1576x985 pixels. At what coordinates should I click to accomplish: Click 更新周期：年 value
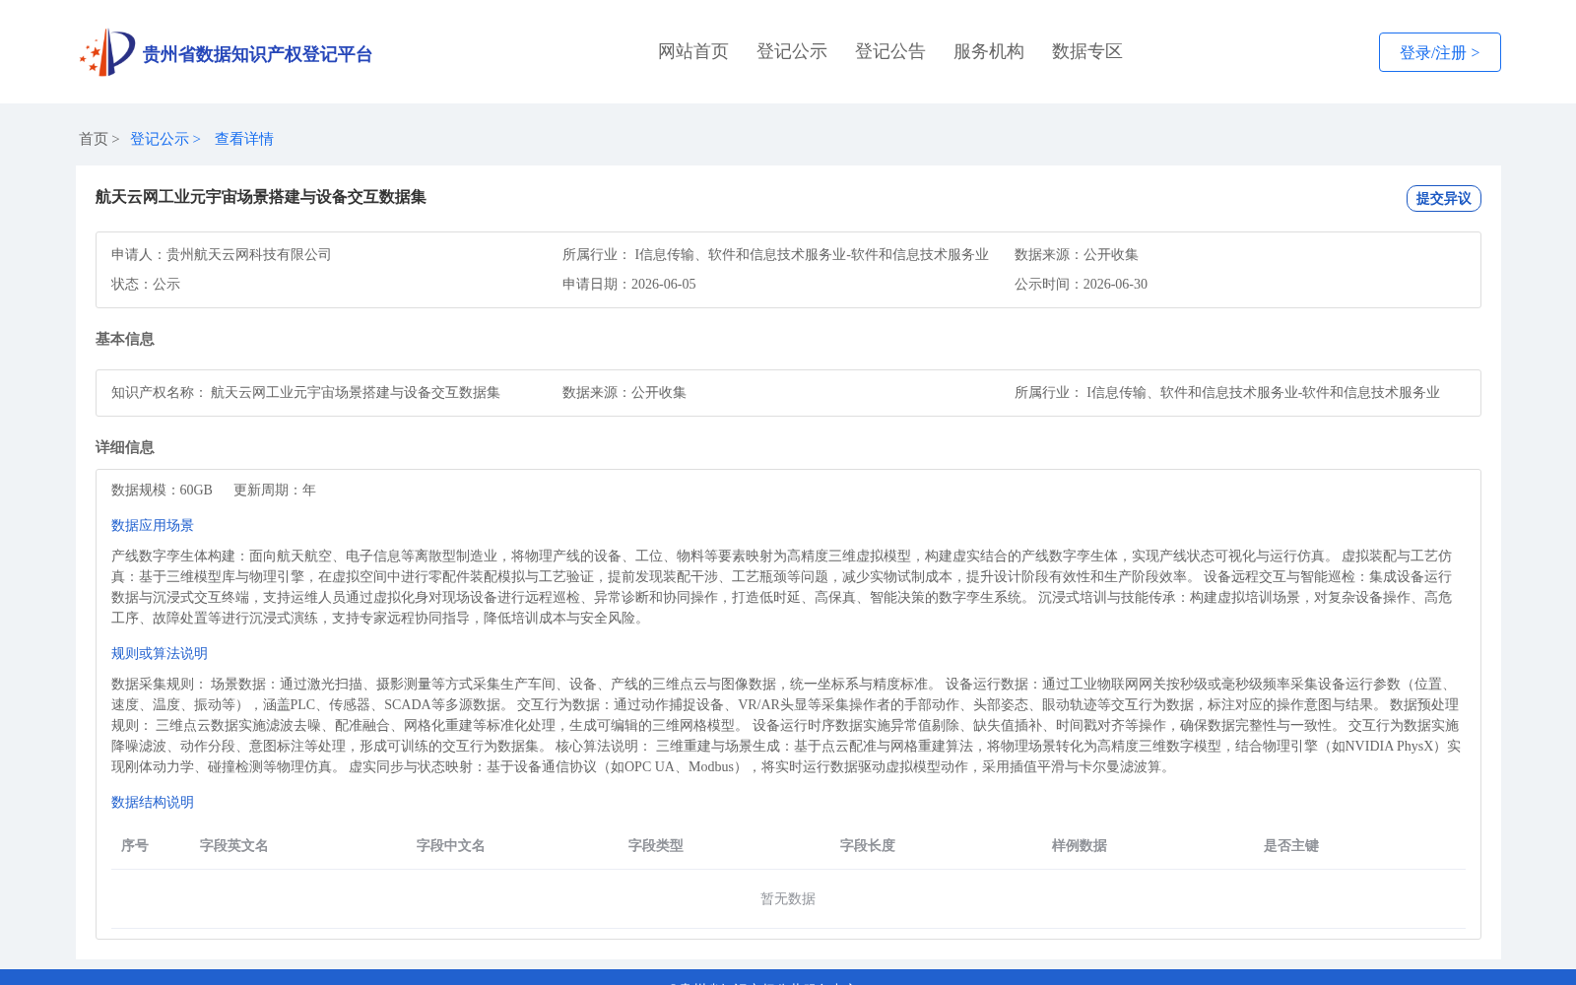(x=275, y=490)
